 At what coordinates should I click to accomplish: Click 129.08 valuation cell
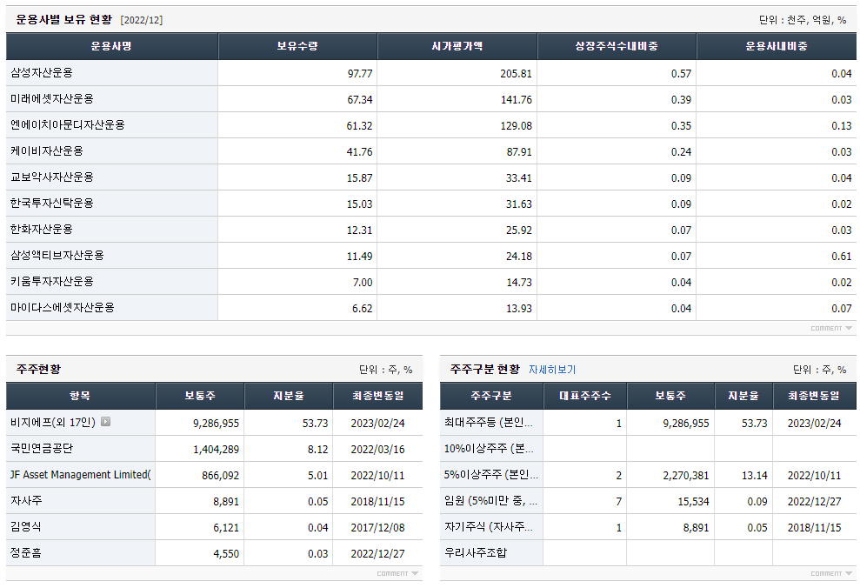pyautogui.click(x=516, y=125)
